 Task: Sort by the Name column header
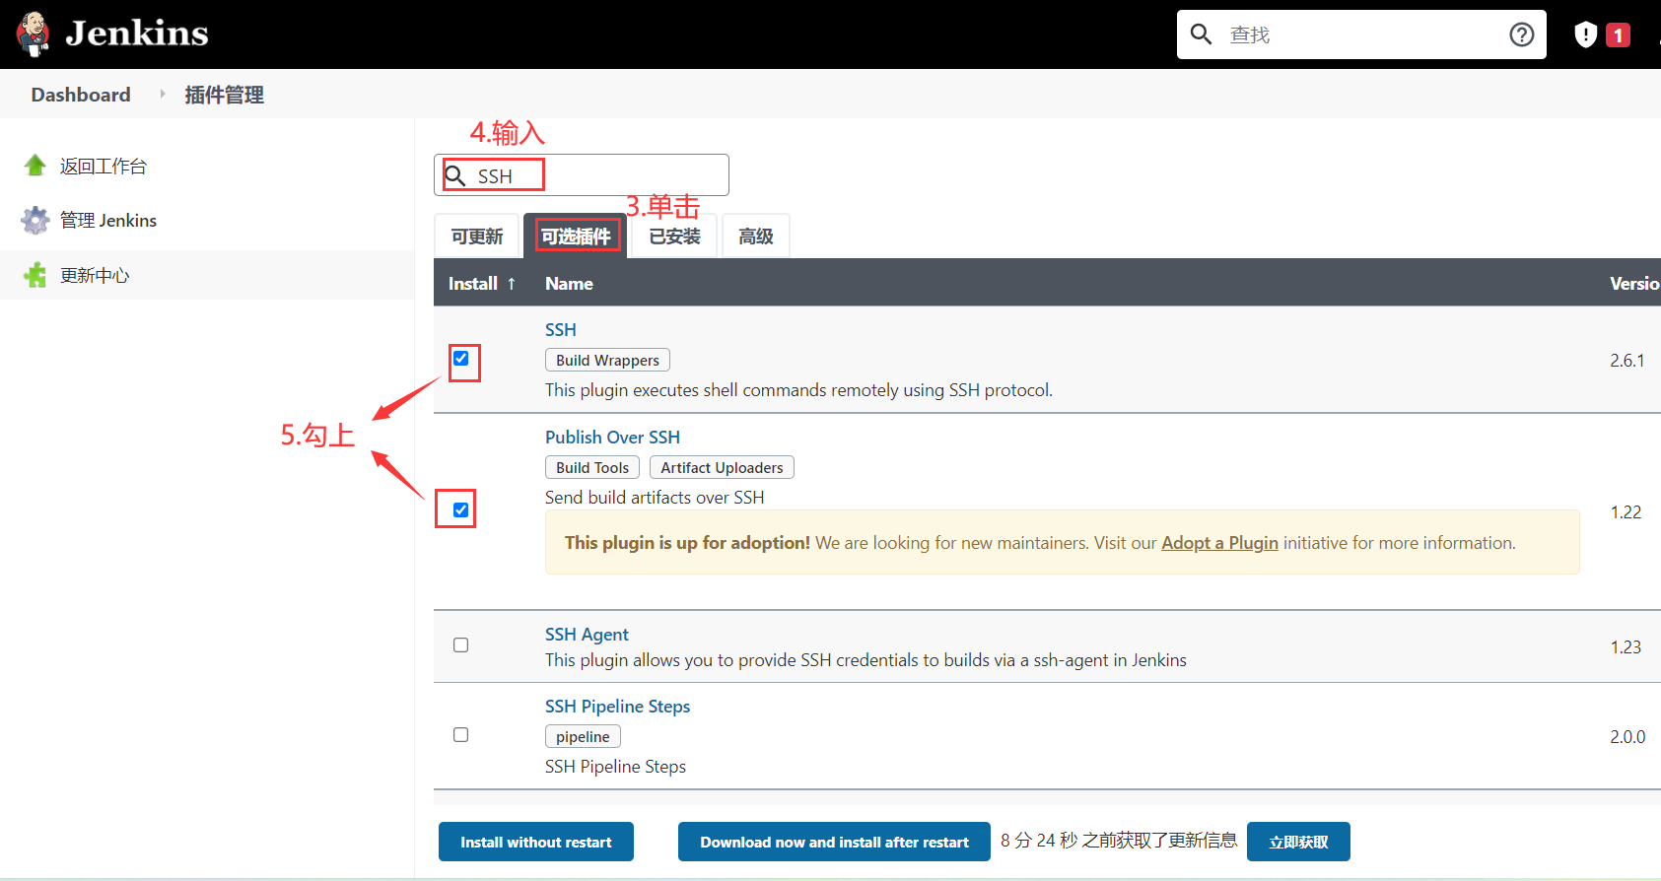click(x=569, y=283)
